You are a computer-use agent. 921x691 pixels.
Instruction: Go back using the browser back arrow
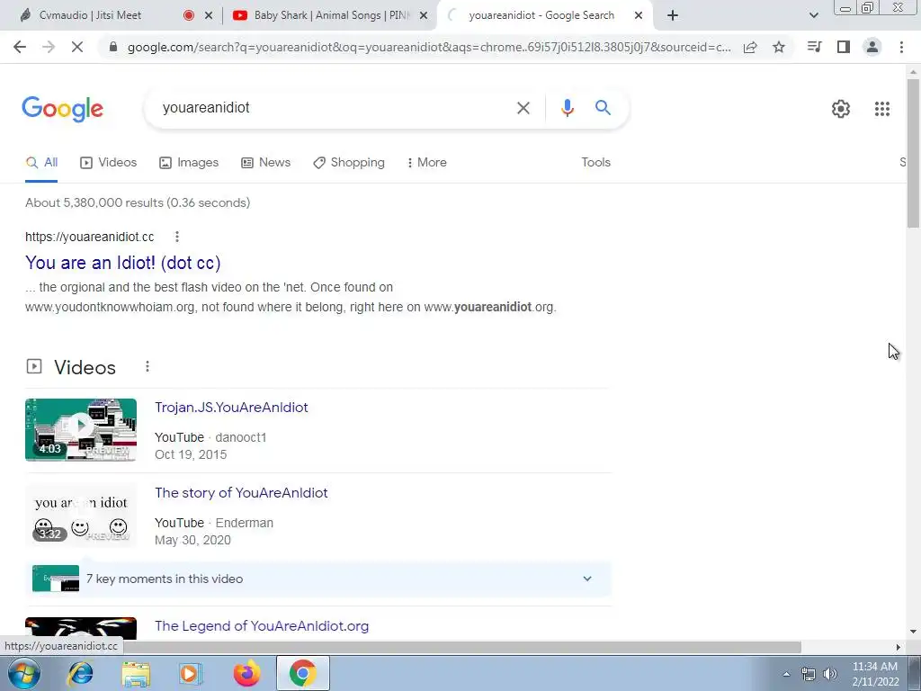click(20, 47)
